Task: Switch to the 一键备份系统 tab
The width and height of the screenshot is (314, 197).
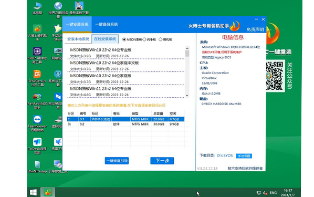Action: tap(107, 25)
